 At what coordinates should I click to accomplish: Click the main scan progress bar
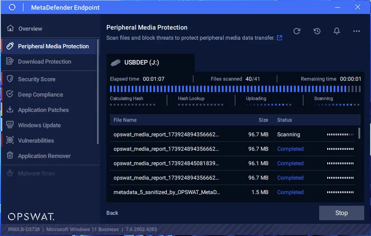click(235, 89)
